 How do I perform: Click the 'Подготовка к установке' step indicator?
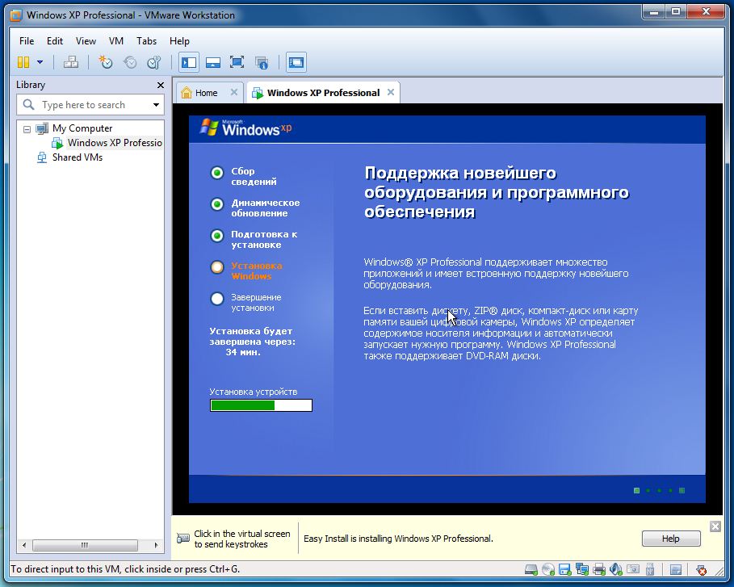[x=217, y=236]
